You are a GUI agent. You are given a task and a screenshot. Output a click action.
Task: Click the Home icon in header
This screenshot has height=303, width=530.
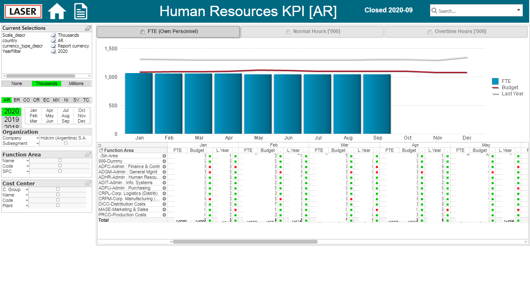[57, 11]
